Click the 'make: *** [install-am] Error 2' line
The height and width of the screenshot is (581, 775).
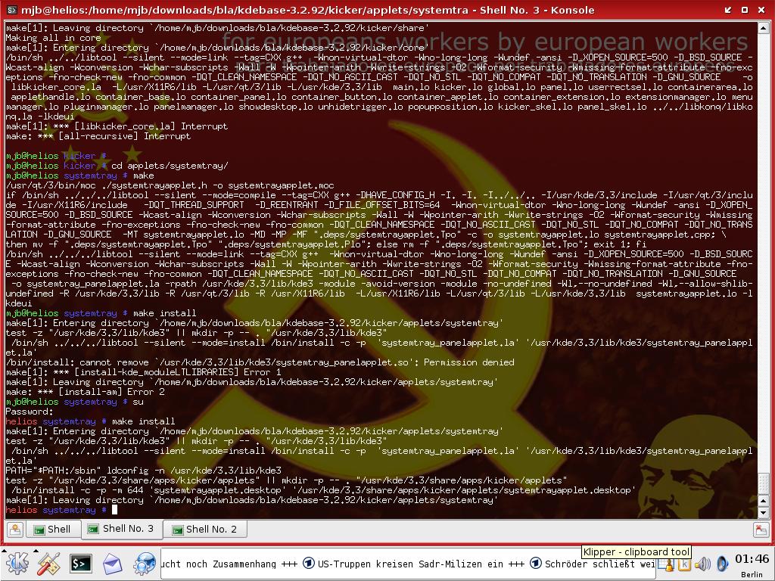click(x=85, y=392)
